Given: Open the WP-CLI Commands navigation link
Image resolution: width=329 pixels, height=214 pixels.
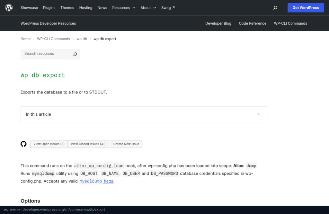Looking at the screenshot, I should (290, 23).
